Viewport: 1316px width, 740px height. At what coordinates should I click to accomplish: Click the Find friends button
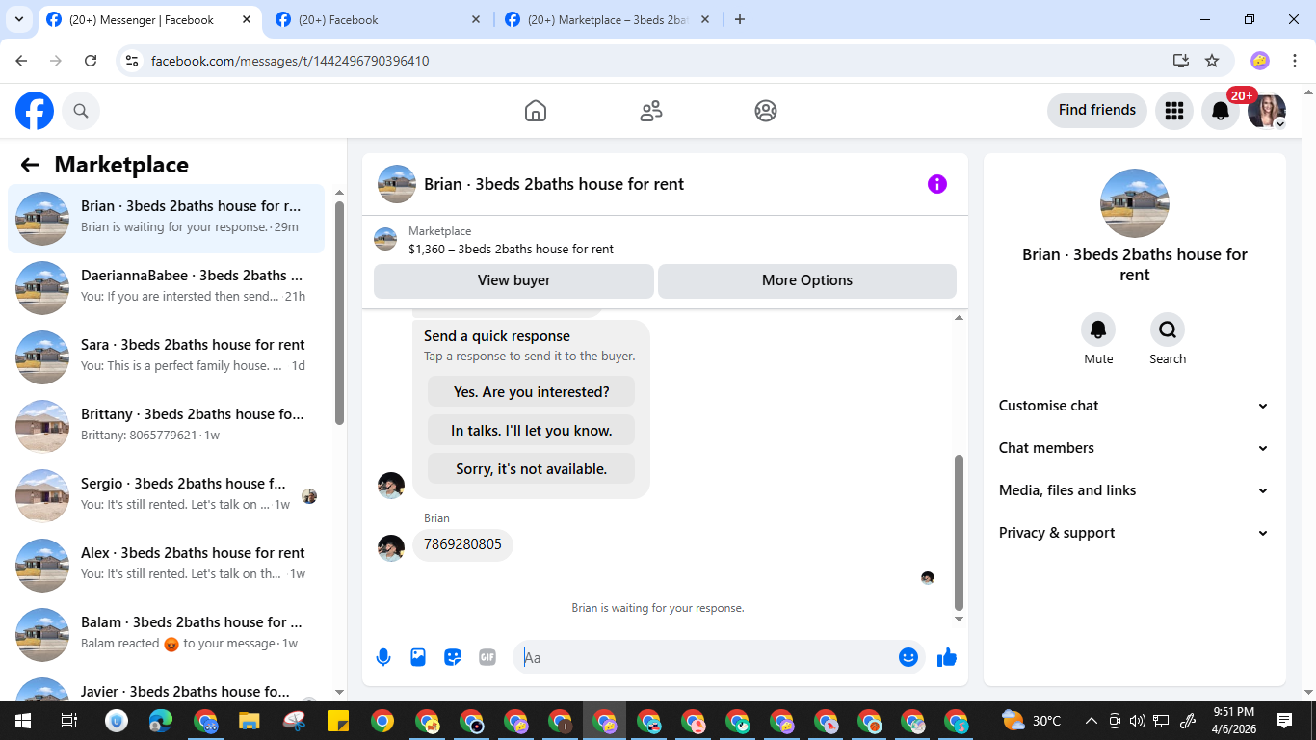pos(1097,111)
